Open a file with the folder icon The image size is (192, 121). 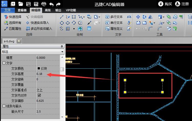click(21, 4)
